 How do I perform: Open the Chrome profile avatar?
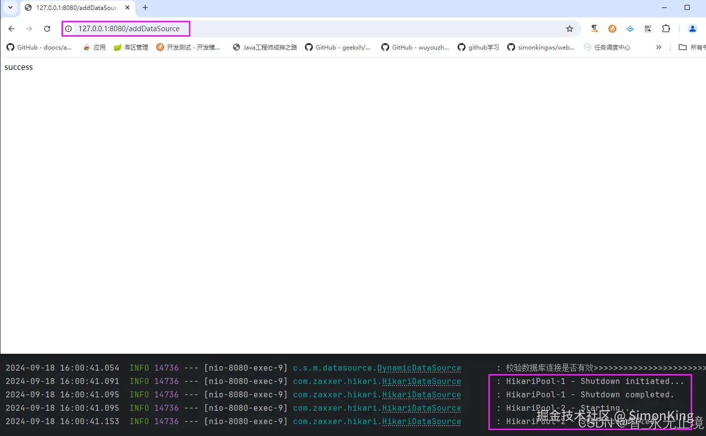[693, 29]
